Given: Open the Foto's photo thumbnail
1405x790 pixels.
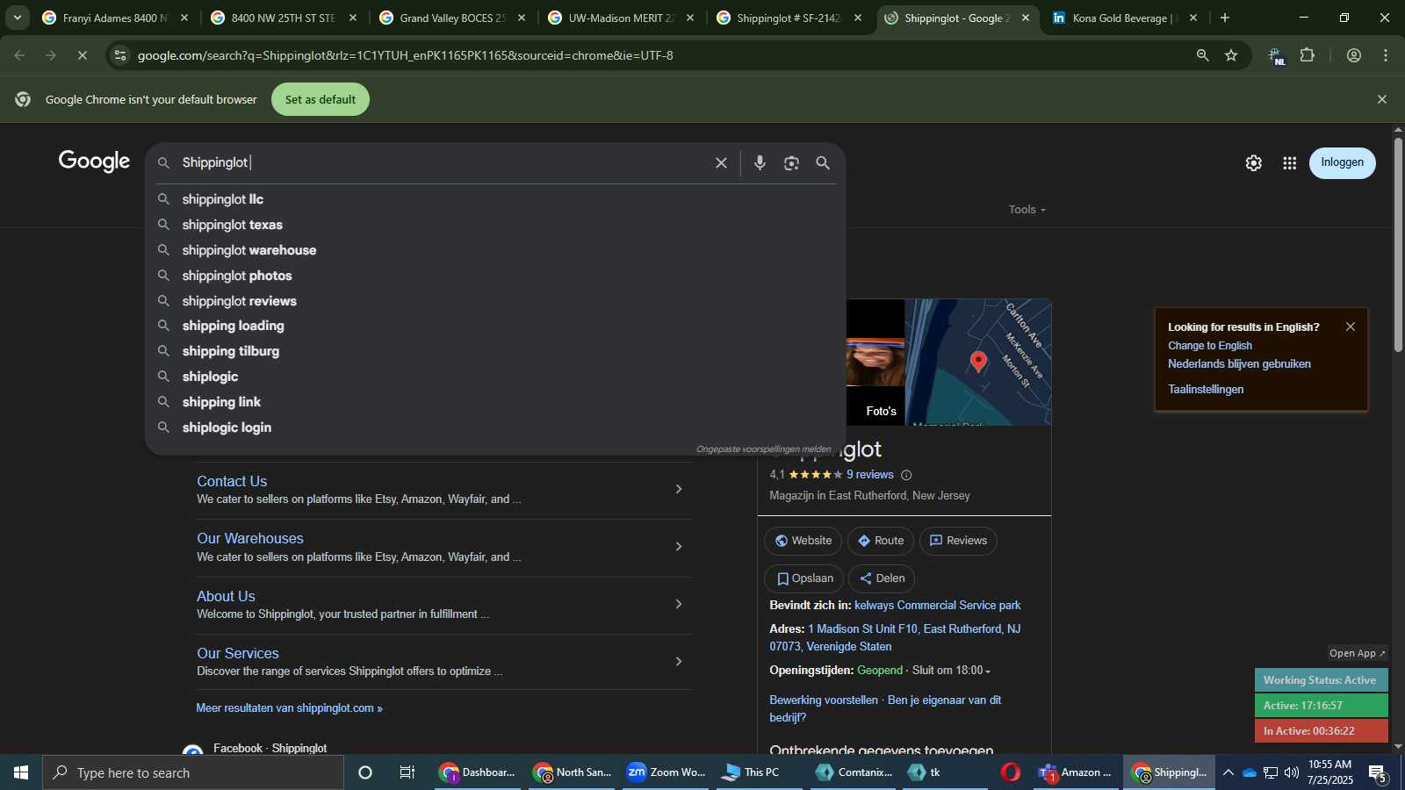Looking at the screenshot, I should click(x=875, y=362).
